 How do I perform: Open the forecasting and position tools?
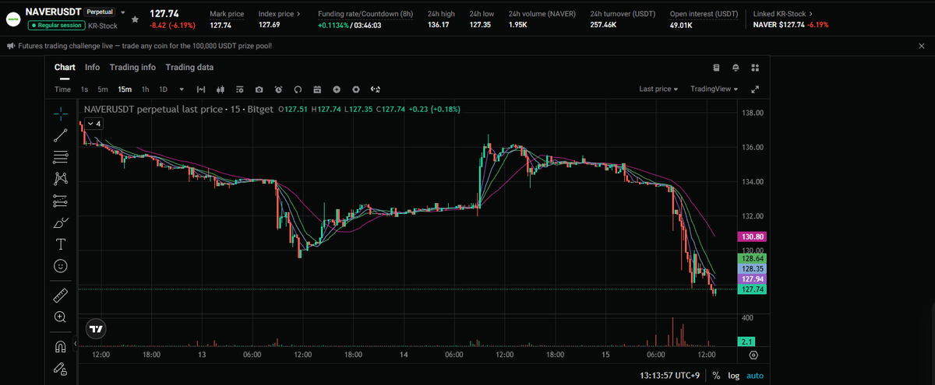[x=61, y=201]
